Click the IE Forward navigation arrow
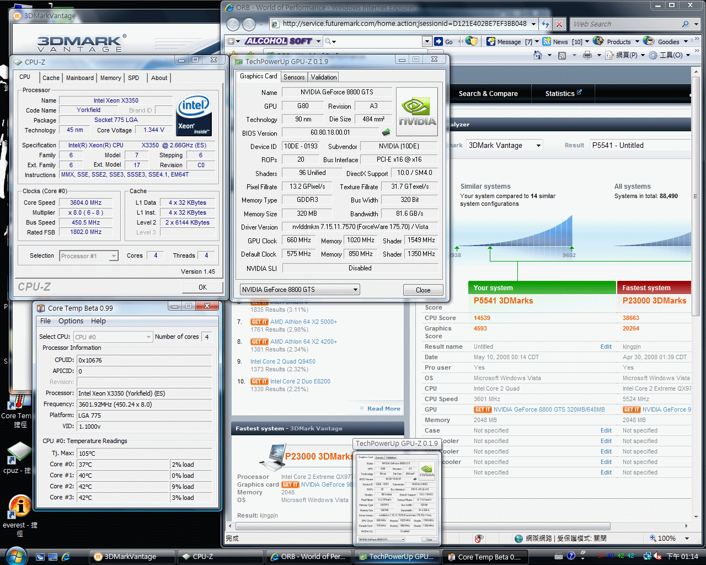This screenshot has width=706, height=565. pos(249,24)
